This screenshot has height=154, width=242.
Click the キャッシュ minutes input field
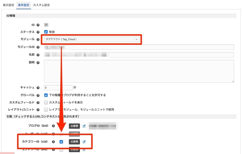pos(58,88)
